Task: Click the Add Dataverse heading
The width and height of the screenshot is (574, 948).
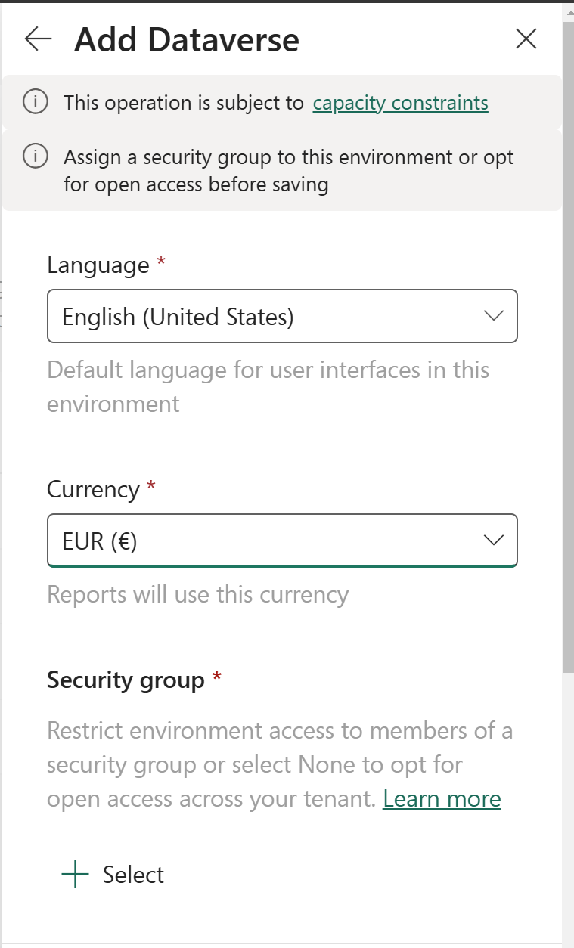Action: tap(187, 39)
